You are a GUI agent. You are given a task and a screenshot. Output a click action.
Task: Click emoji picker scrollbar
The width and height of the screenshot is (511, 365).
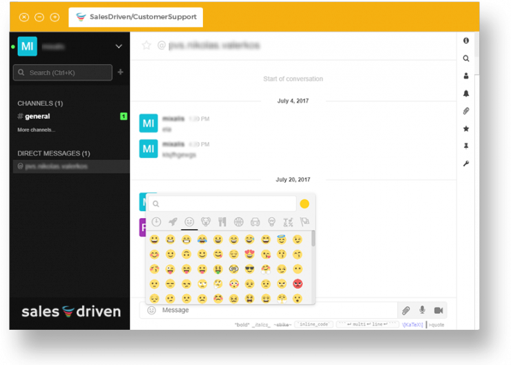click(314, 238)
